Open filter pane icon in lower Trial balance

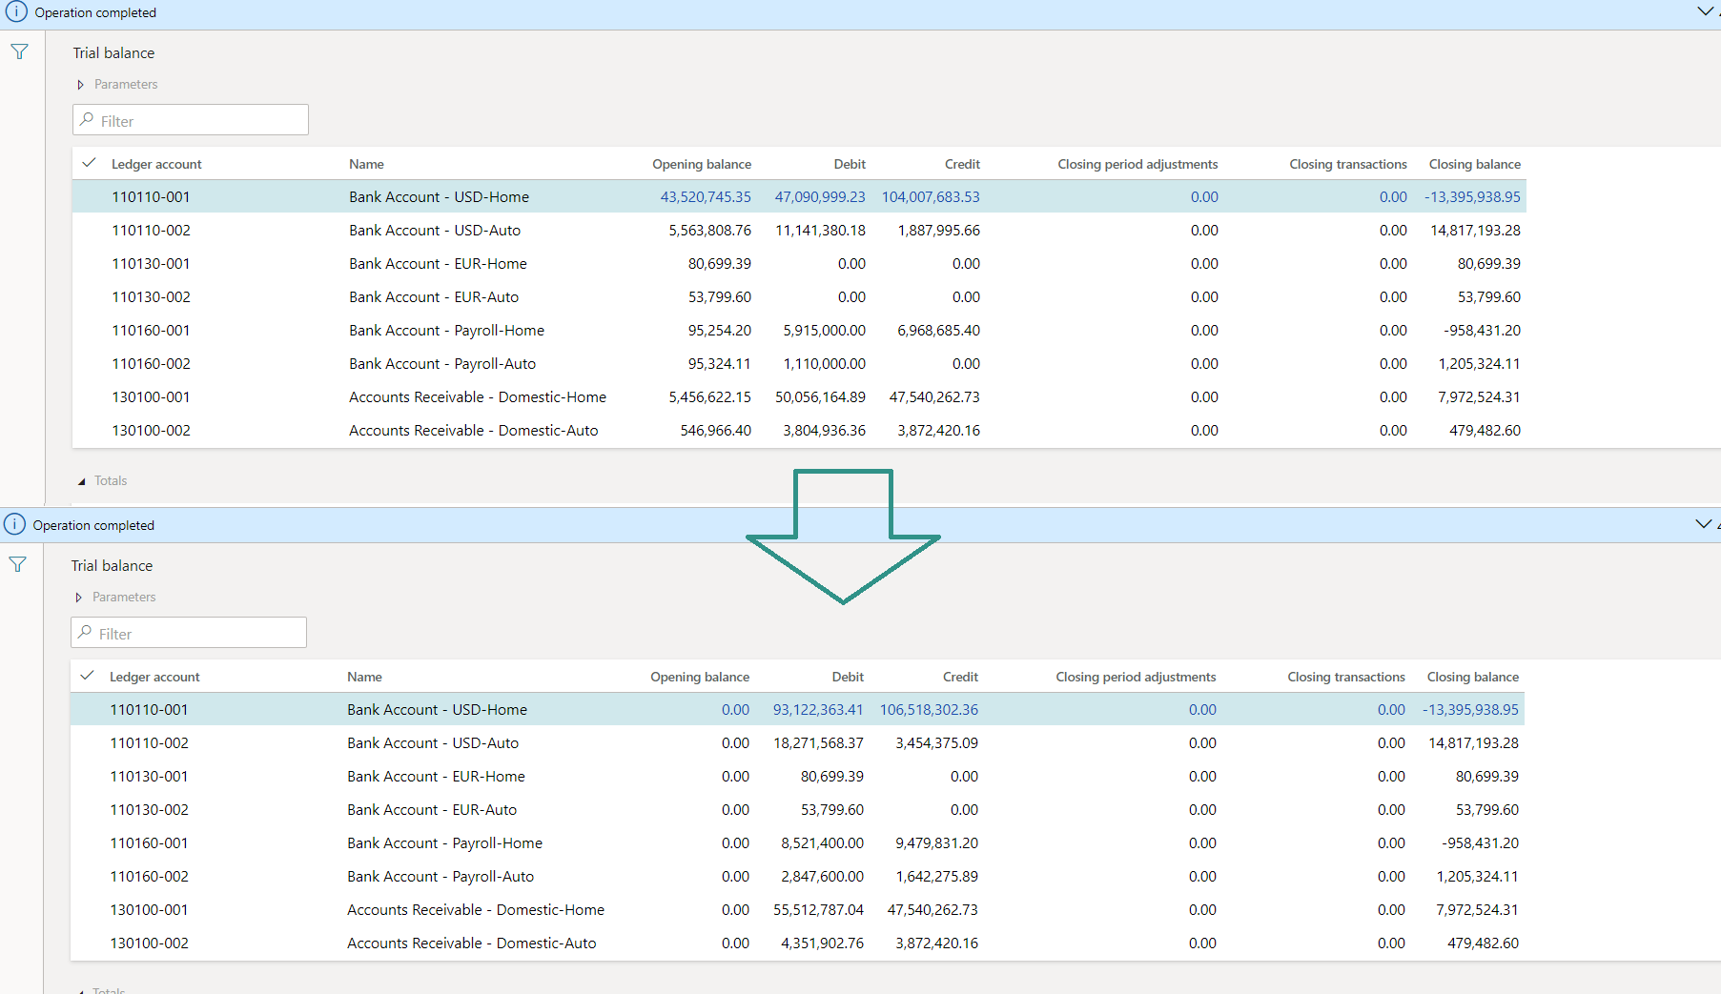[x=17, y=564]
